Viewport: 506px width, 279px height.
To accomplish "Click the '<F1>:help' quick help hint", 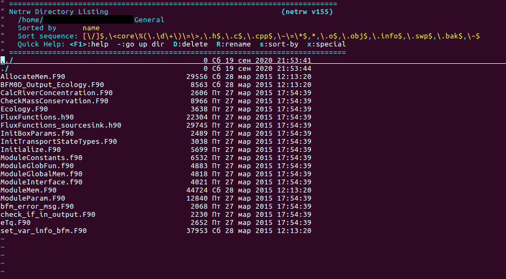I will 89,44.
